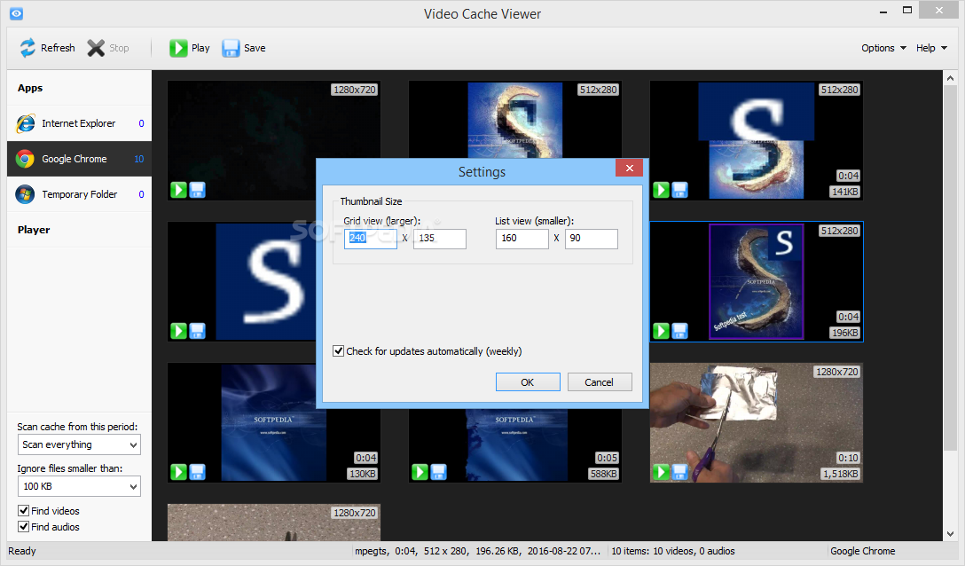Image resolution: width=965 pixels, height=566 pixels.
Task: Click the Save floppy disk toolbar icon
Action: pyautogui.click(x=231, y=48)
